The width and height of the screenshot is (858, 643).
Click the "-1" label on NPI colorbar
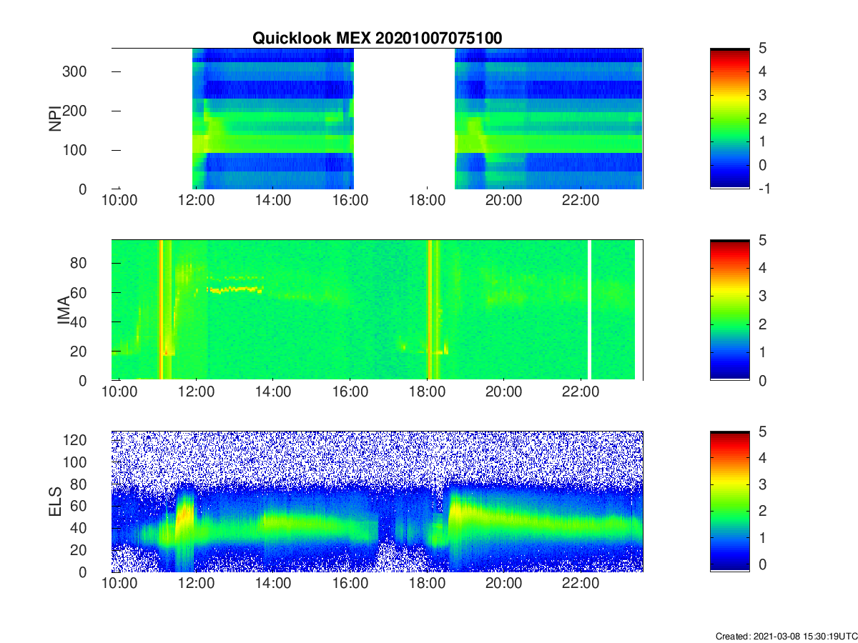pos(765,188)
